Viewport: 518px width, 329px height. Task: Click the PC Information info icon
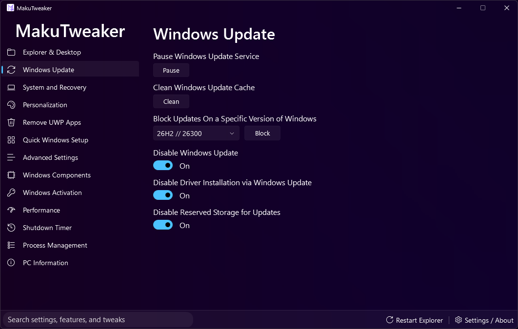[x=11, y=263]
